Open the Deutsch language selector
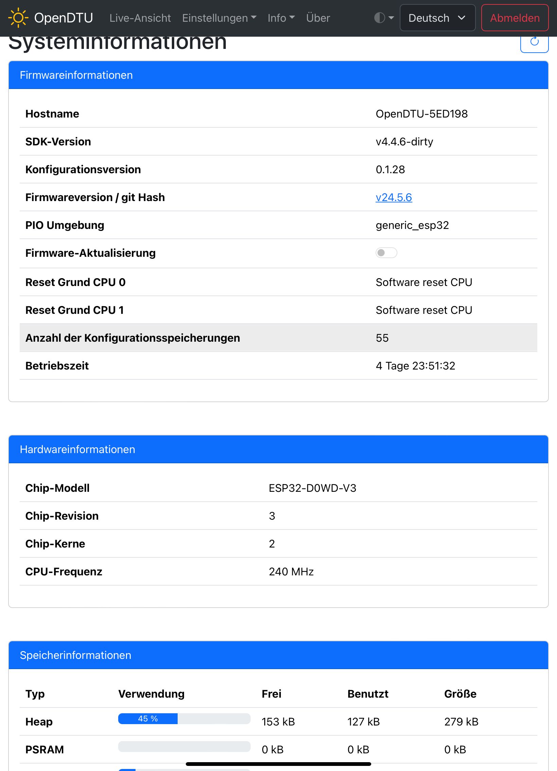Image resolution: width=557 pixels, height=771 pixels. tap(437, 18)
